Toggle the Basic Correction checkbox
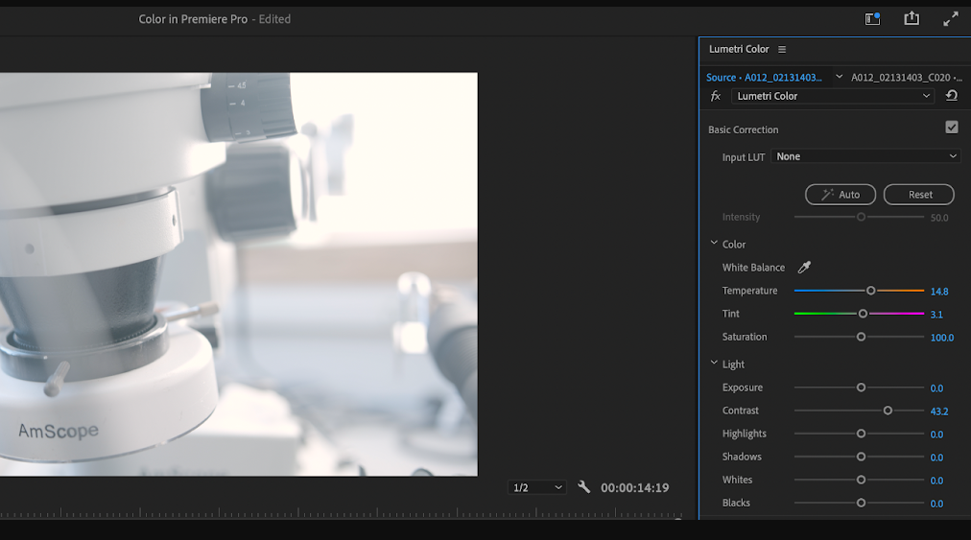 tap(952, 128)
